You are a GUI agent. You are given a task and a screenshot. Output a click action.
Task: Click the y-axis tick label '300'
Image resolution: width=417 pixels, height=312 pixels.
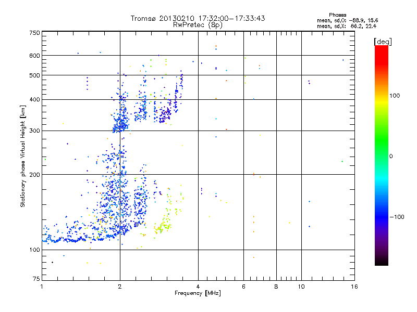pyautogui.click(x=34, y=131)
